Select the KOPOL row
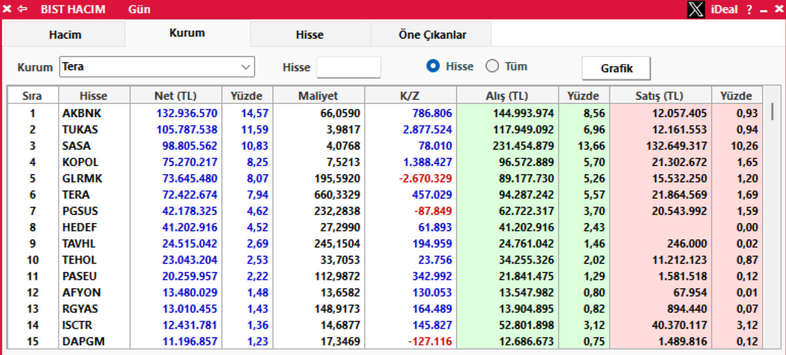This screenshot has width=786, height=355. tap(385, 162)
